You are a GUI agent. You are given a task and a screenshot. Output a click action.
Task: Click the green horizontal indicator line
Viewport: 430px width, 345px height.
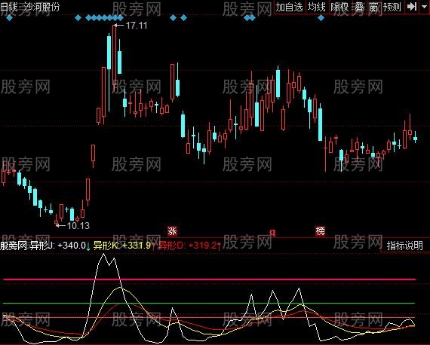209,303
